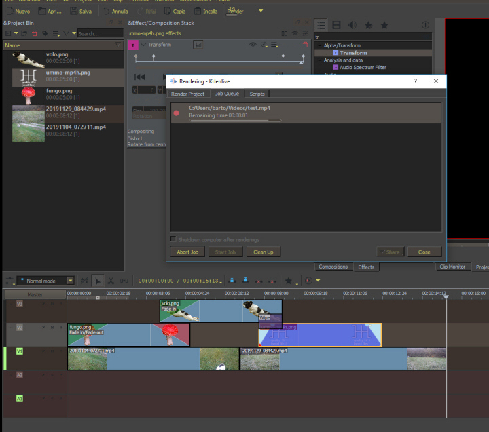Toggle effect description info icon
Screen dimensions: 489x432
[x=425, y=25]
